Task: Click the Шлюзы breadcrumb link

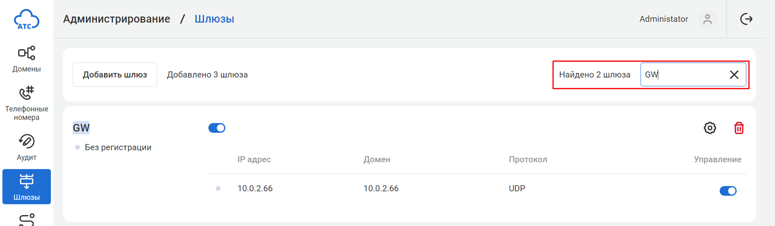Action: pyautogui.click(x=214, y=19)
